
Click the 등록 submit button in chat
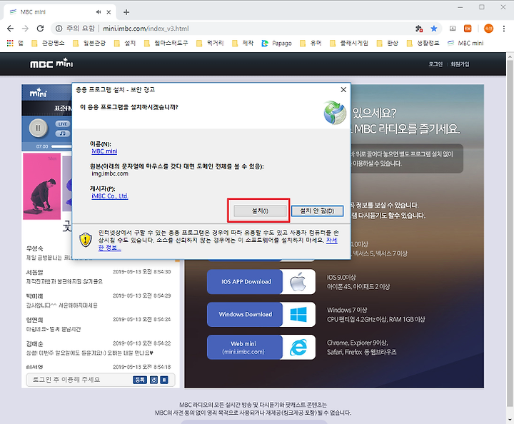coord(140,380)
